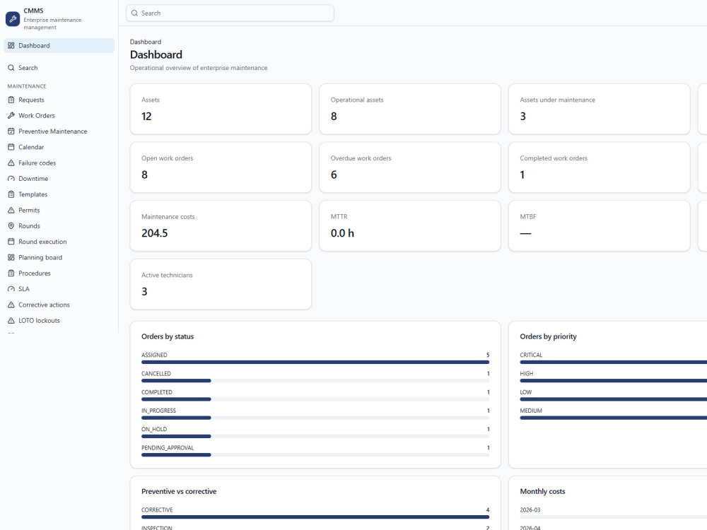Click the COMPLETED status progress bar
The height and width of the screenshot is (530, 707).
point(315,399)
